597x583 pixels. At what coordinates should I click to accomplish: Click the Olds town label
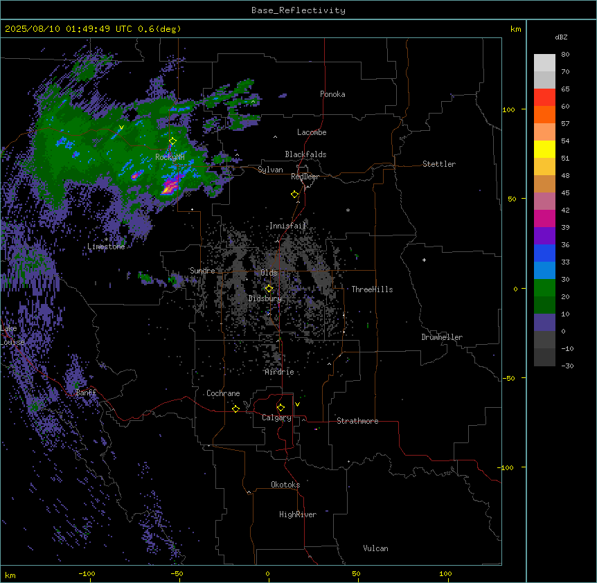(x=269, y=273)
